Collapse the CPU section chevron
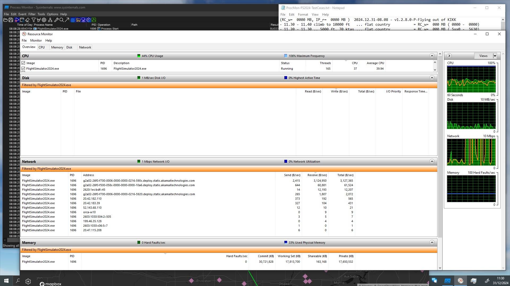 tap(432, 56)
